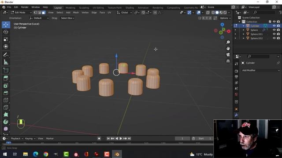The width and height of the screenshot is (282, 158).
Task: Switch to the Sculpting workspace tab
Action: point(84,8)
